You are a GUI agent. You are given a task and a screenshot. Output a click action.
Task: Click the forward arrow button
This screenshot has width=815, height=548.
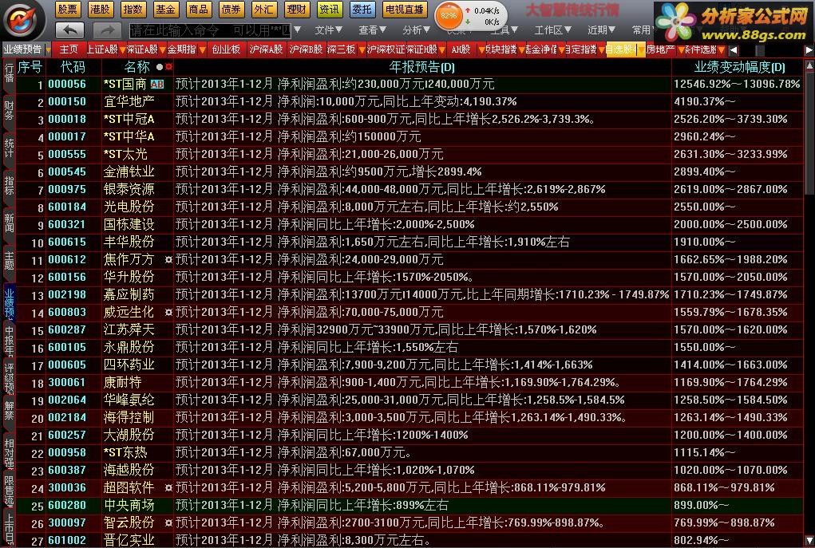(108, 30)
